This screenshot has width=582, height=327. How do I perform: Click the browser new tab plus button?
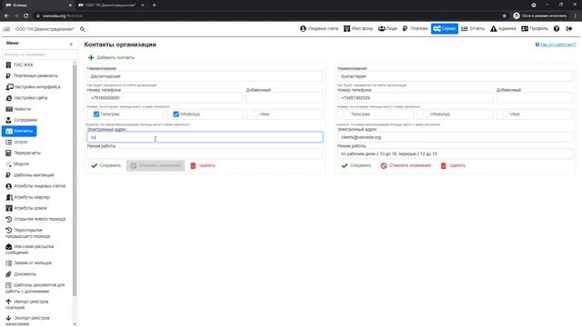click(x=154, y=5)
